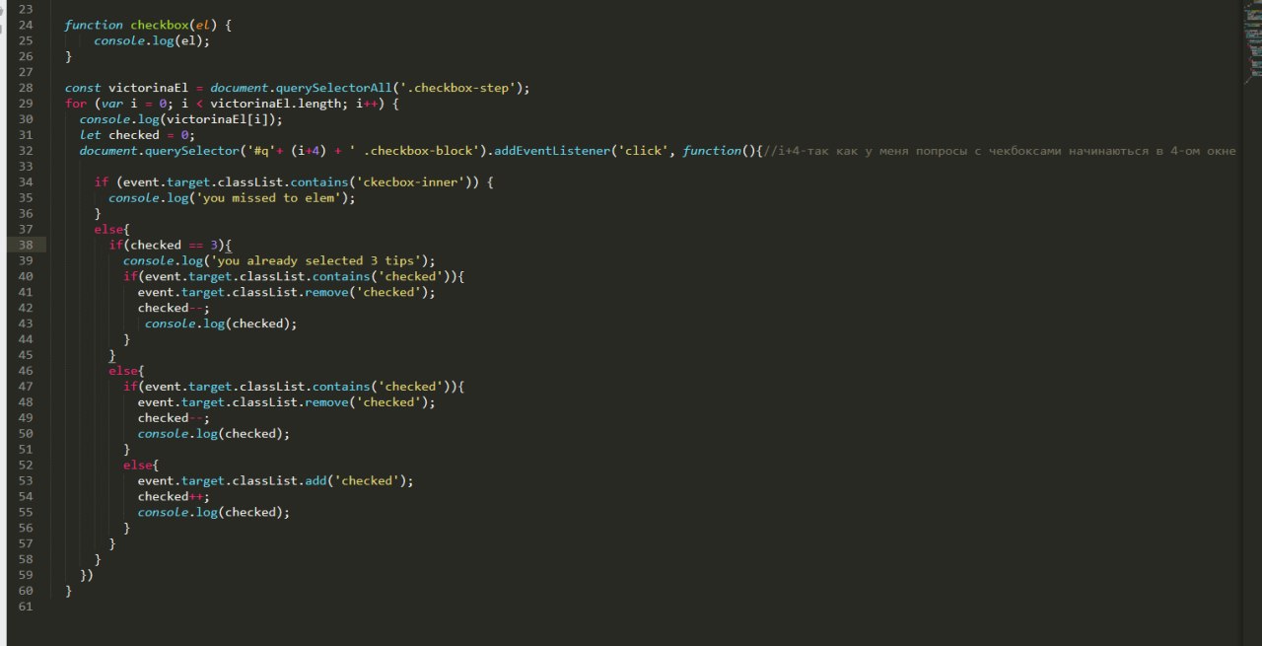
Task: Click 'remove' on line 48
Action: click(x=326, y=402)
